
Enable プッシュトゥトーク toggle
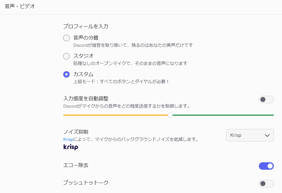[x=266, y=184]
